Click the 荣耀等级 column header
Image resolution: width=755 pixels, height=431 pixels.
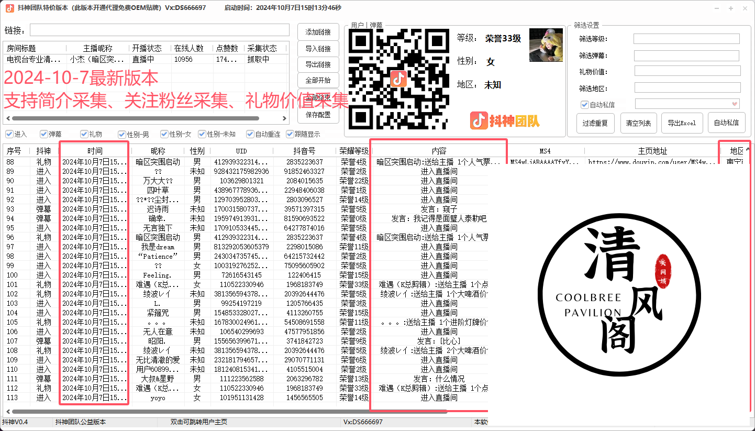tap(353, 151)
